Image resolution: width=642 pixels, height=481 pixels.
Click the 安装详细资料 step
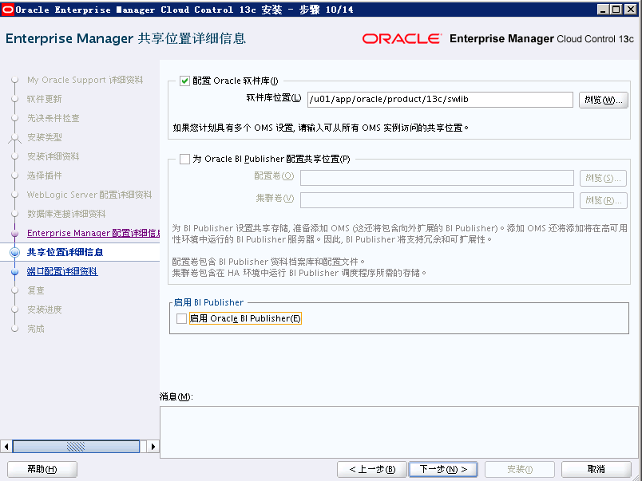click(x=53, y=156)
